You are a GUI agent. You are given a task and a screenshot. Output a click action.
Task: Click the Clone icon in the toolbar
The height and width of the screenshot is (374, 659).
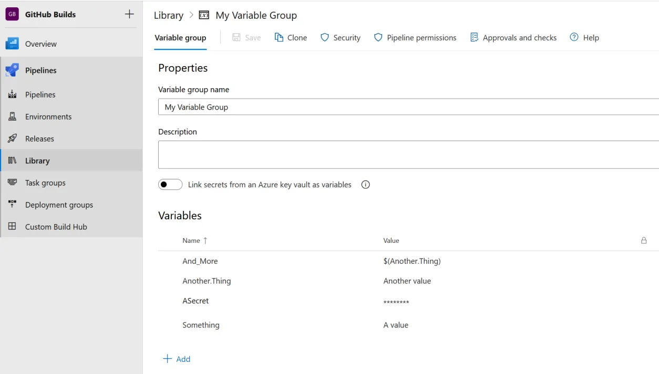point(278,37)
